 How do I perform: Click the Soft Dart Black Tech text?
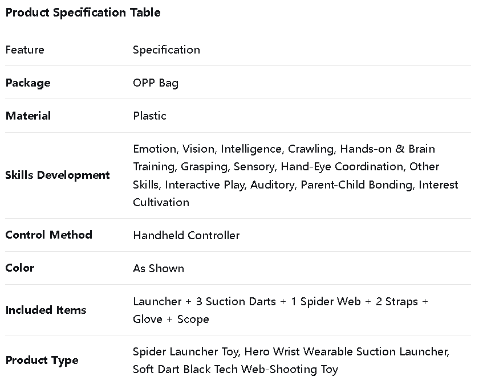pos(186,369)
